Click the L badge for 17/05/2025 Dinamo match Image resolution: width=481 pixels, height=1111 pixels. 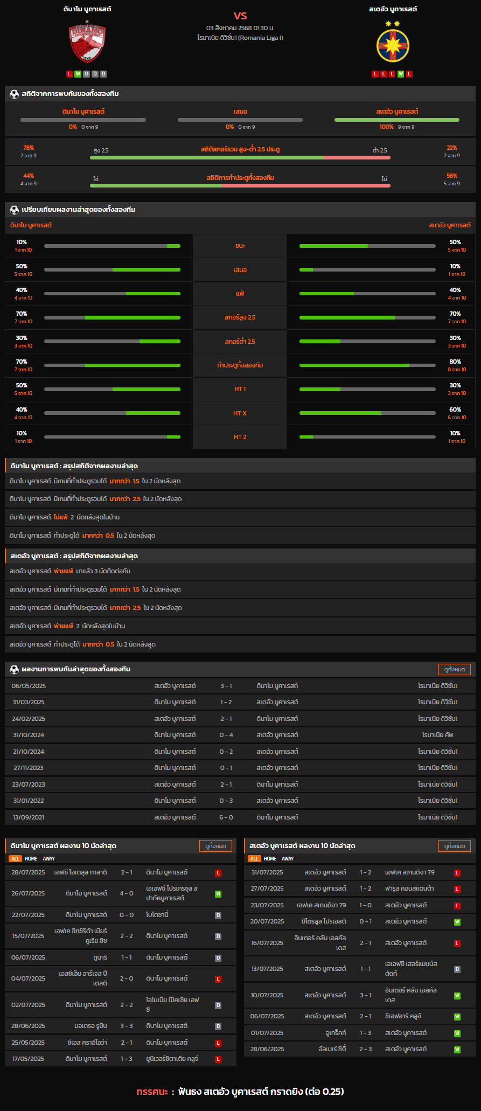click(x=218, y=1059)
